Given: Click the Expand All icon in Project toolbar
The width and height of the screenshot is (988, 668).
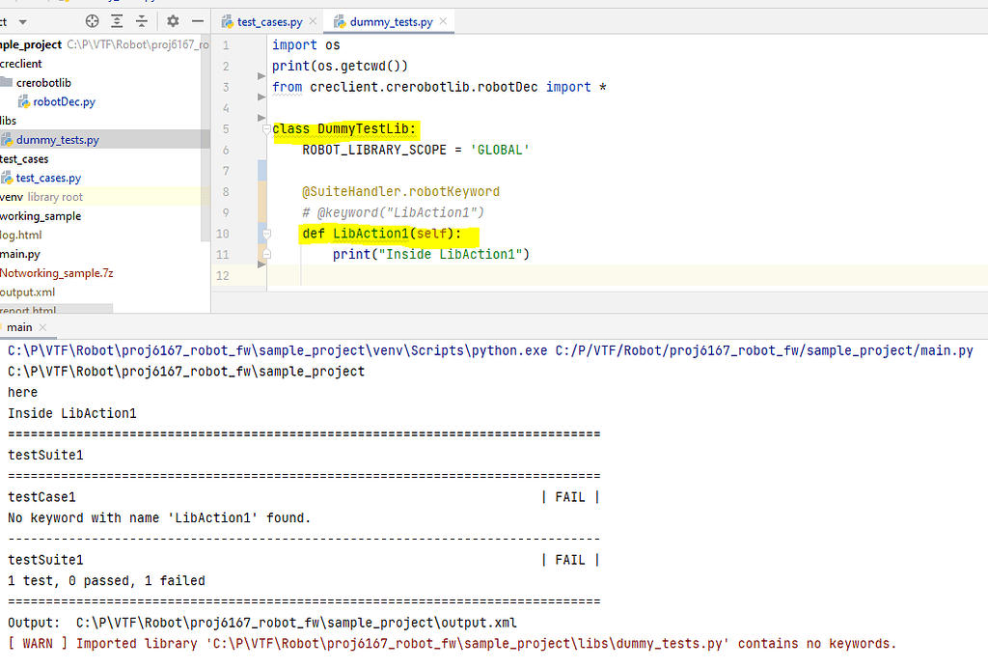Looking at the screenshot, I should tap(117, 20).
